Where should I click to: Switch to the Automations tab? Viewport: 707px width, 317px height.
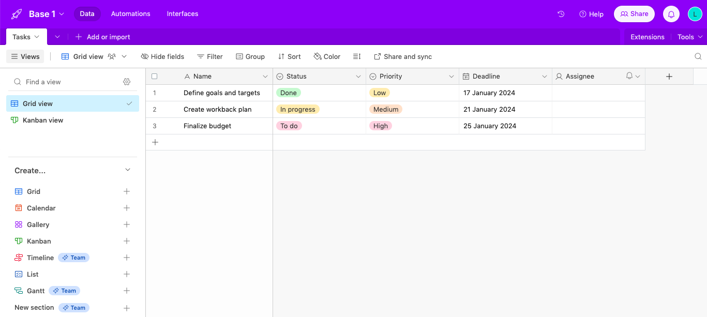point(130,14)
